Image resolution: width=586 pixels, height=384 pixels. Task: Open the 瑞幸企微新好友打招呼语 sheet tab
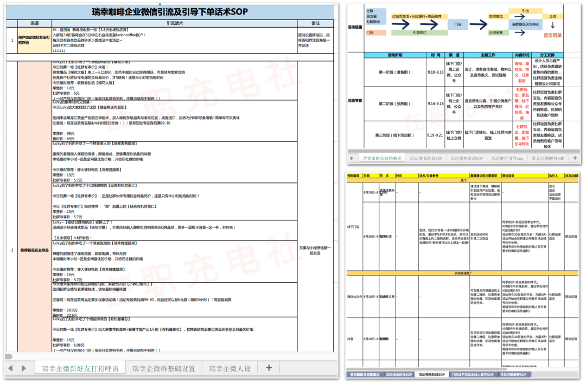(x=80, y=369)
